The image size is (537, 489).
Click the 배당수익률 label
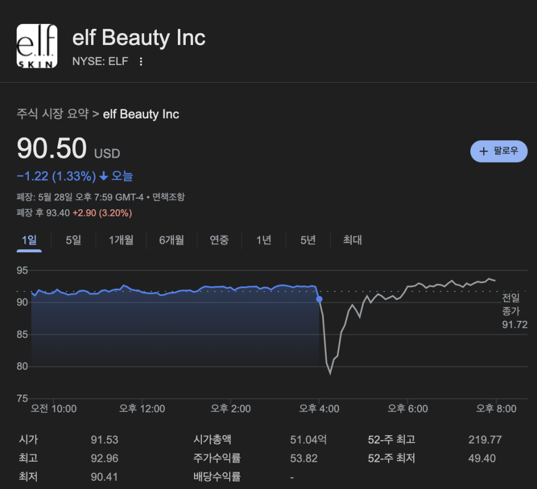[217, 477]
